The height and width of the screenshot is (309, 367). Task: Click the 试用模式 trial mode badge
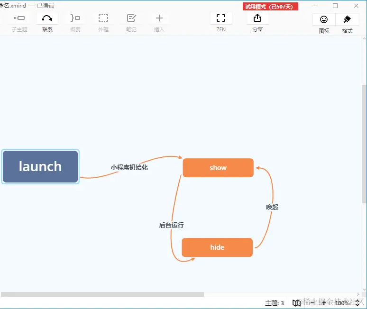click(270, 7)
